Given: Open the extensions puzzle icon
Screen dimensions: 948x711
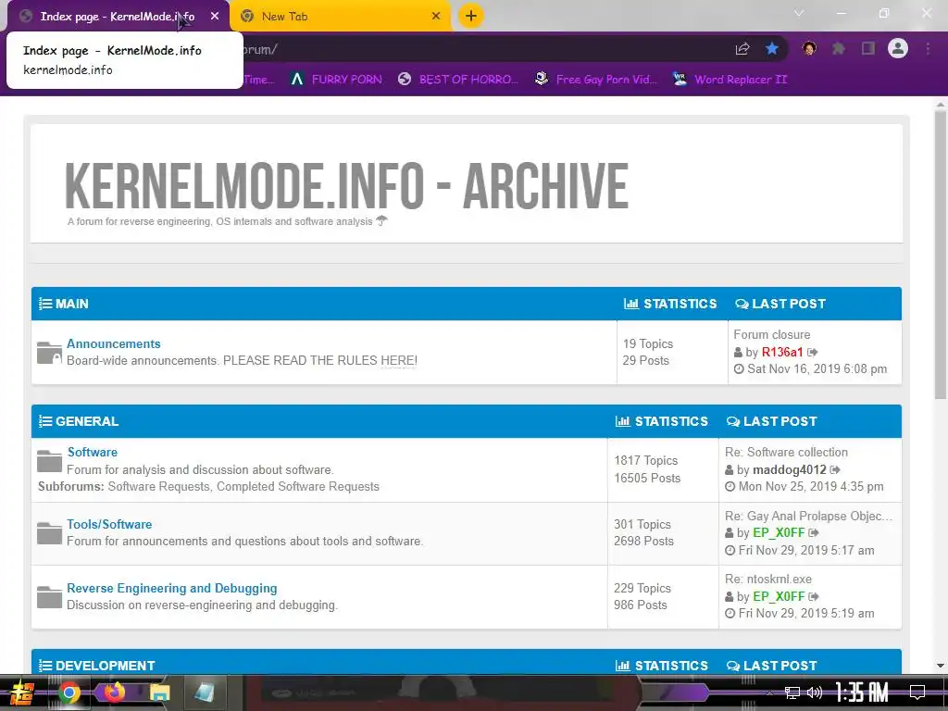Looking at the screenshot, I should tap(839, 48).
